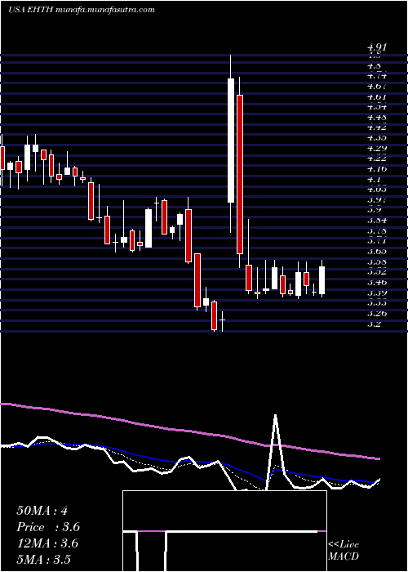Click the 3.46 price axis label
This screenshot has width=408, height=572.
pos(377,283)
